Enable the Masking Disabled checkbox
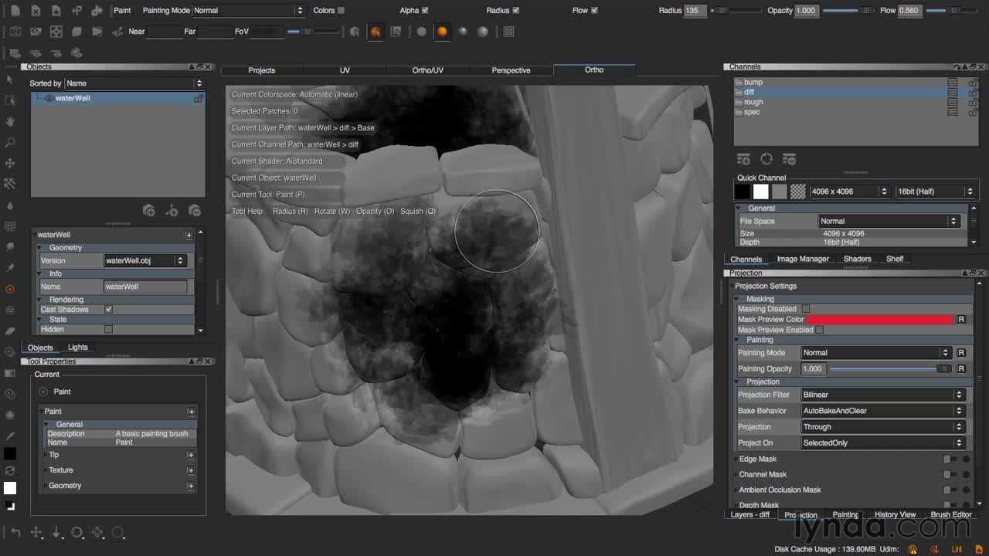 coord(806,308)
